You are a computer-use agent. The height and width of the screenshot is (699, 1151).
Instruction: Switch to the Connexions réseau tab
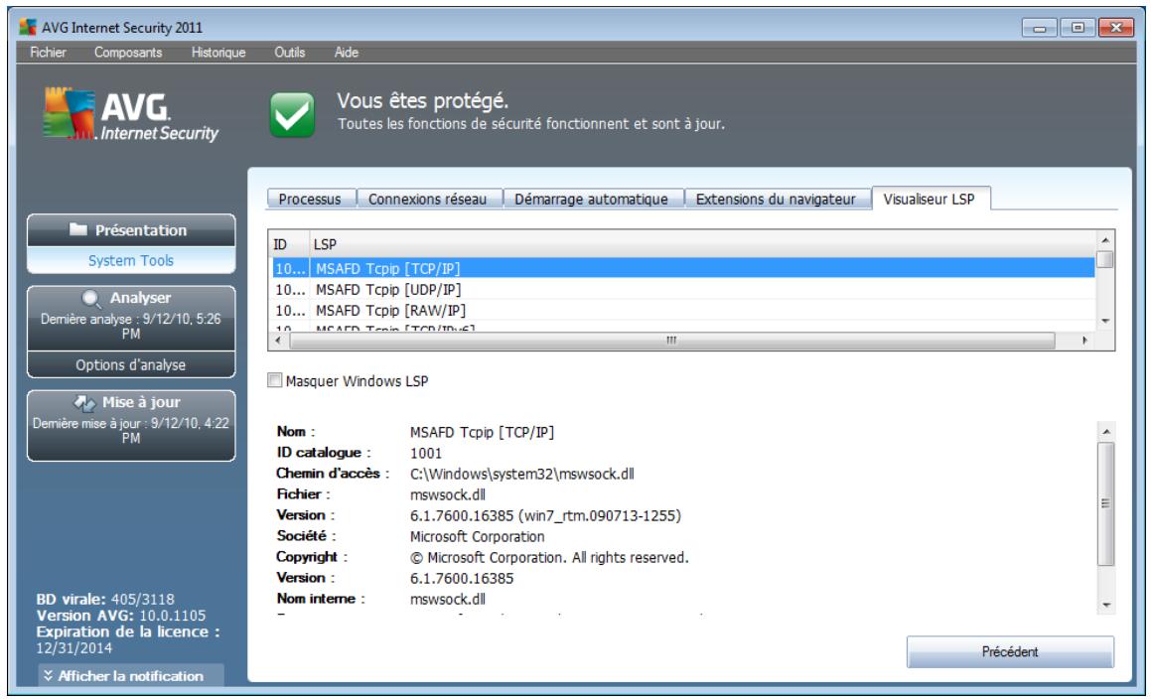(x=429, y=199)
